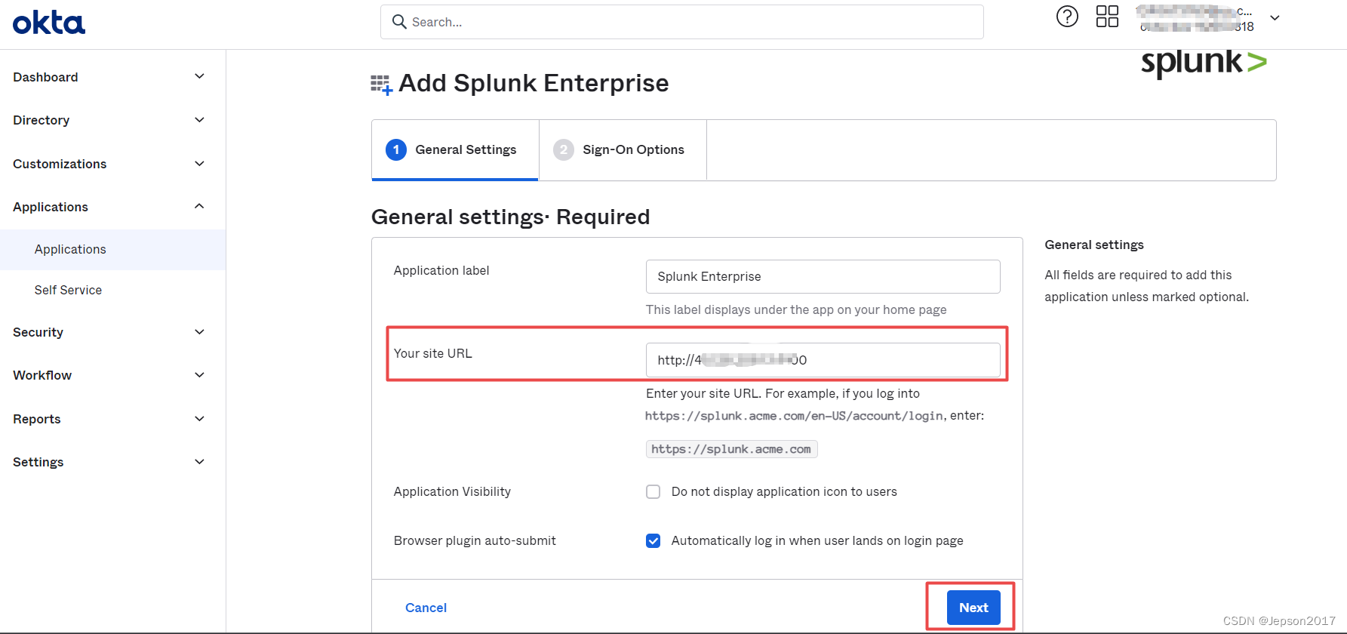Click the https://splunk.acme.com example text
The height and width of the screenshot is (634, 1347).
[731, 449]
